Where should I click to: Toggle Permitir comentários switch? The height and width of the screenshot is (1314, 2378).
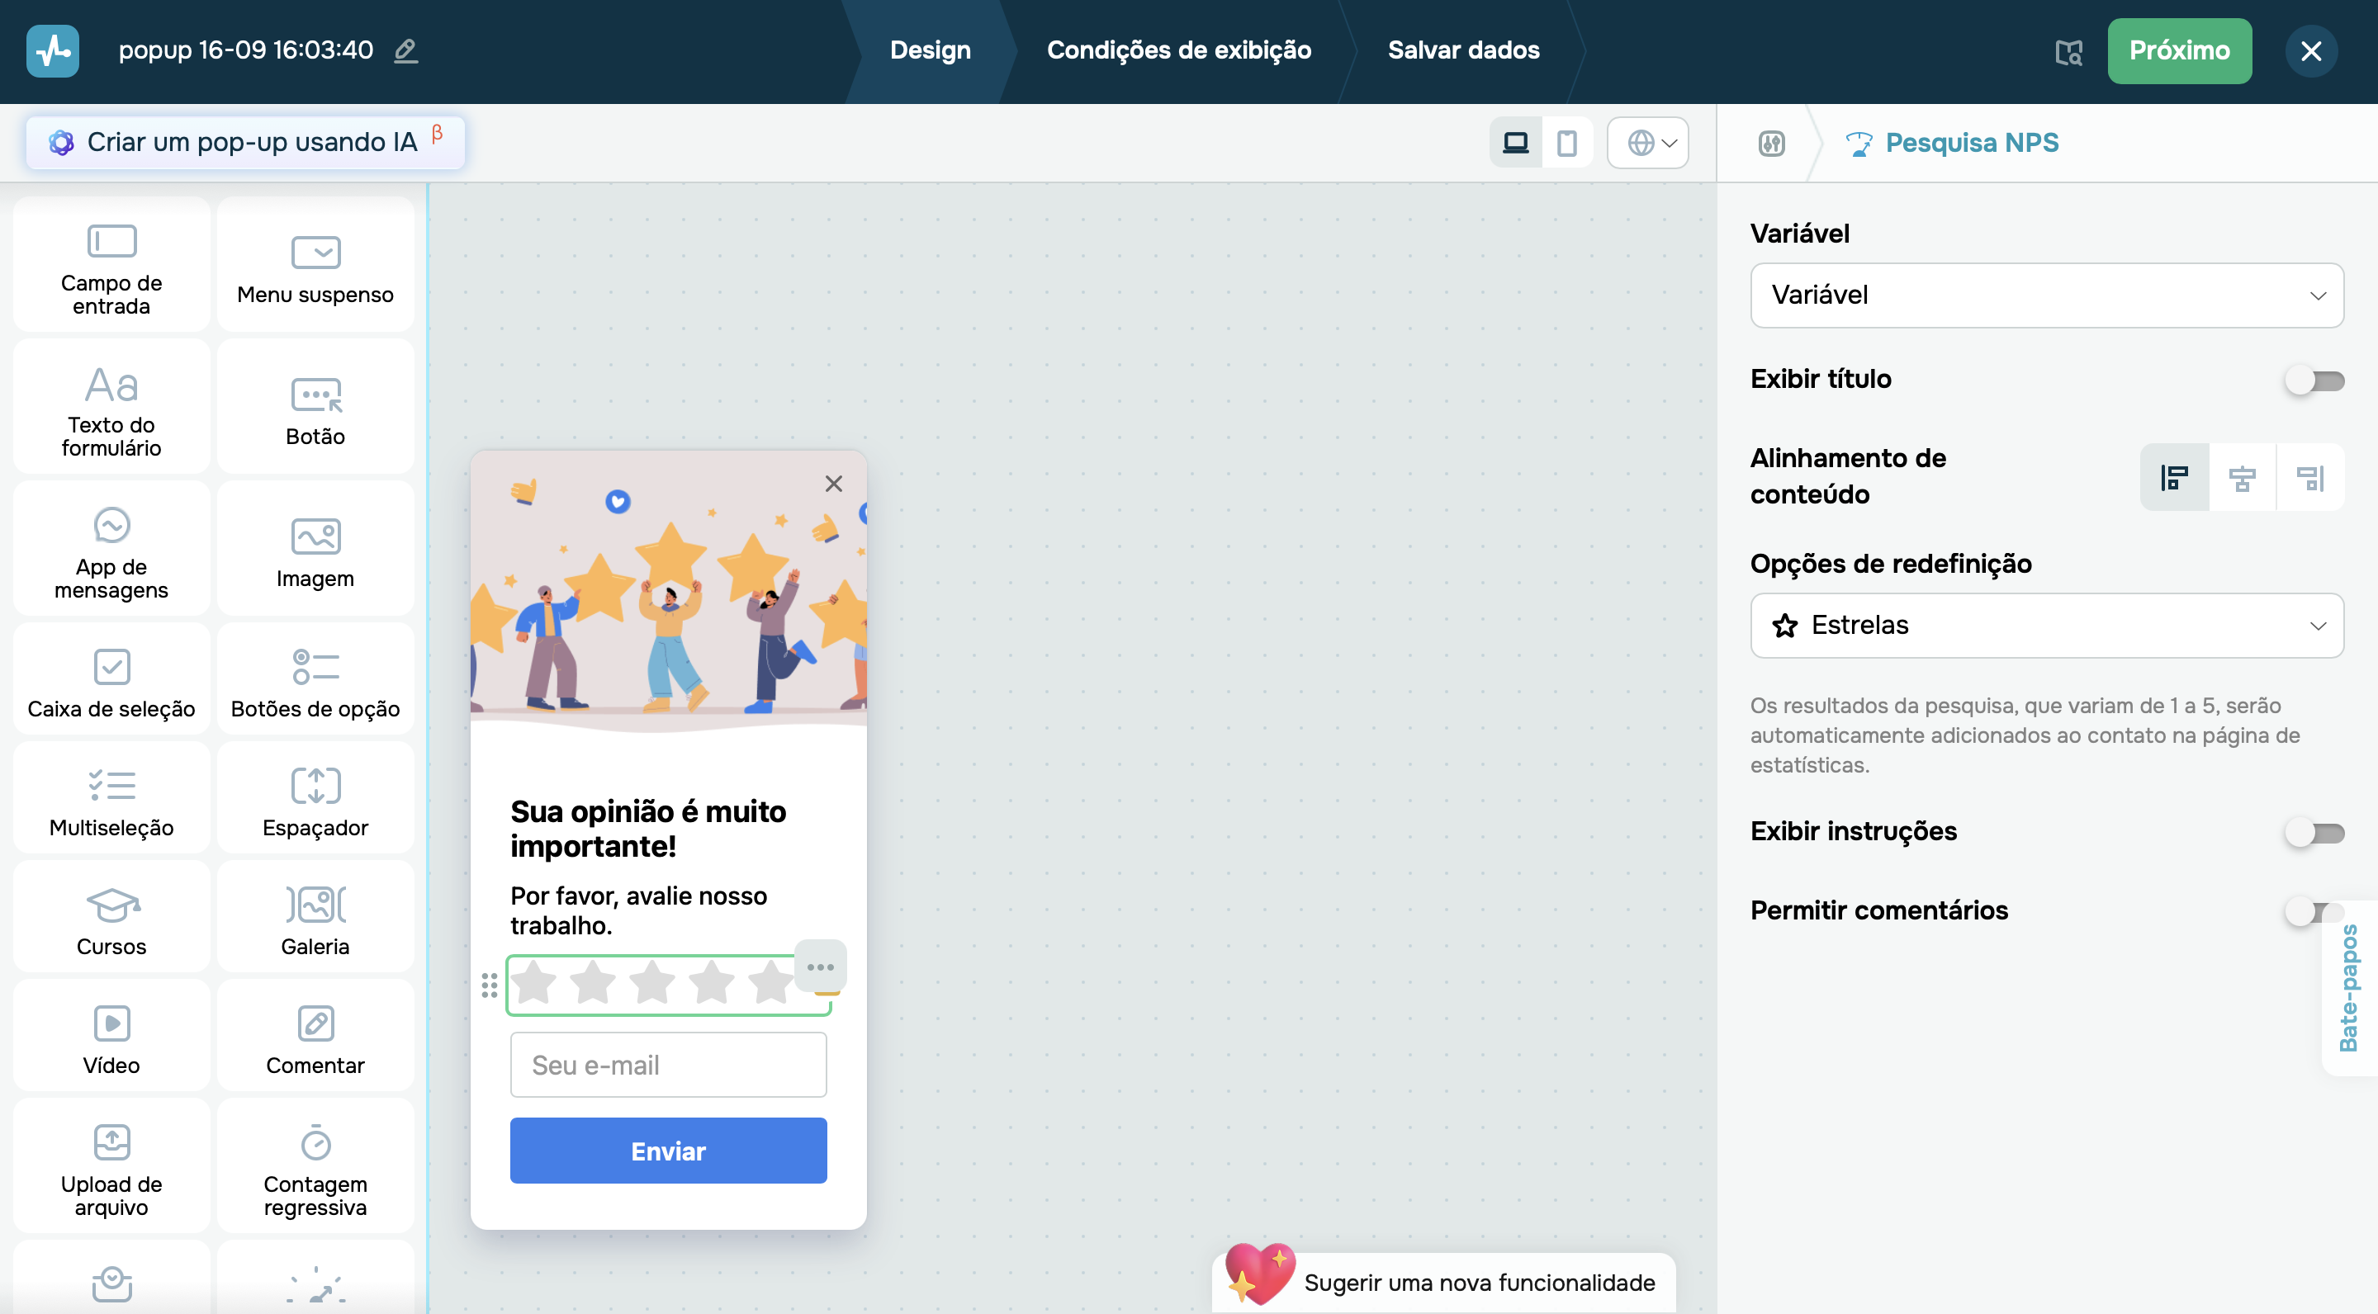point(2314,912)
